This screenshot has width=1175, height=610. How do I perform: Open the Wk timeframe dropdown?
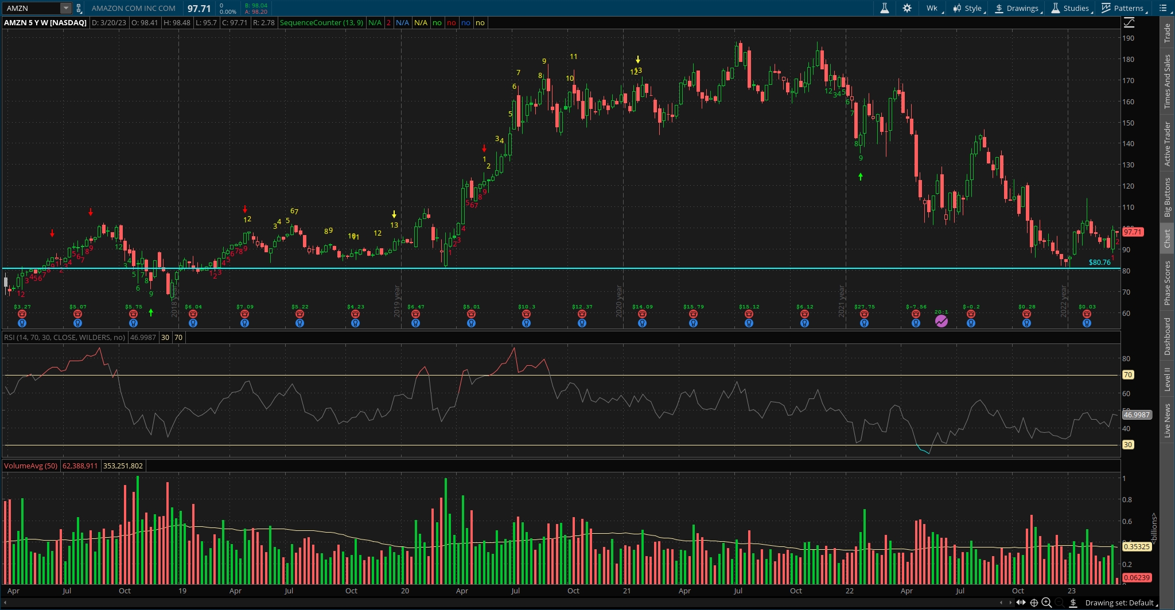[x=933, y=8]
